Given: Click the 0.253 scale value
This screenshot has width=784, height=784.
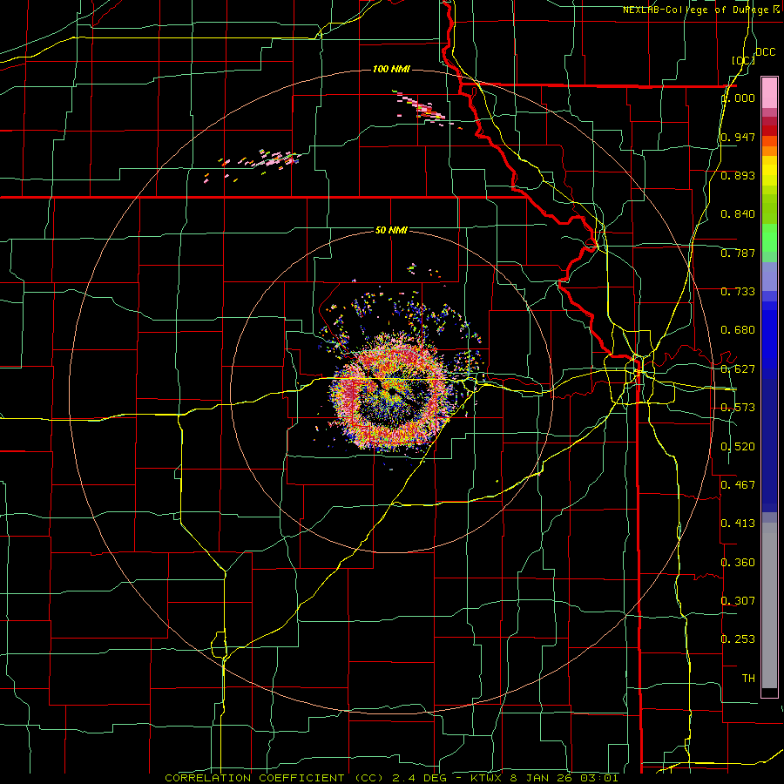Looking at the screenshot, I should [738, 639].
